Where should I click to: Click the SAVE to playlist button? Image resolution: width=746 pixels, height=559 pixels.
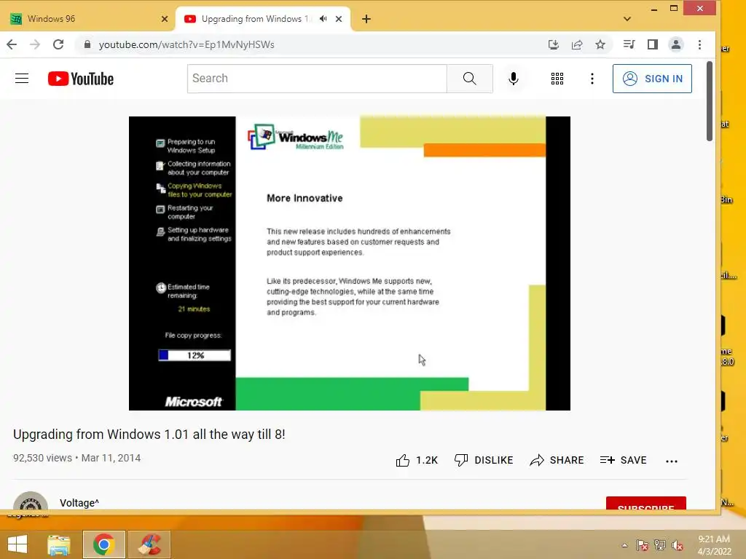click(624, 460)
